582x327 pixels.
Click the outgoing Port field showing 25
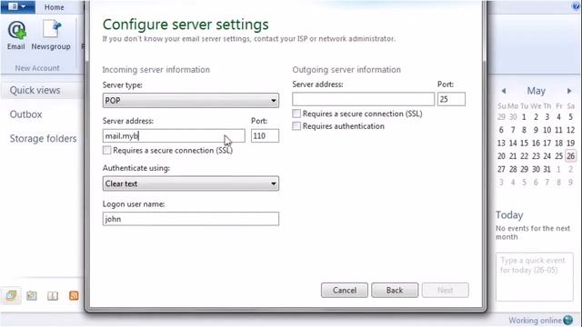pyautogui.click(x=451, y=99)
